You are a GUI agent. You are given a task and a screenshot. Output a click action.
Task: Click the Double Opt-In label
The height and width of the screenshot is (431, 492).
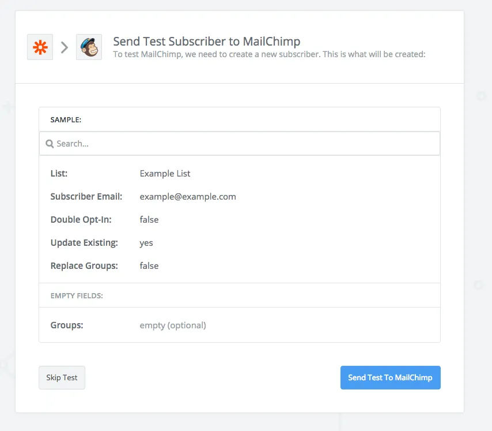click(81, 219)
